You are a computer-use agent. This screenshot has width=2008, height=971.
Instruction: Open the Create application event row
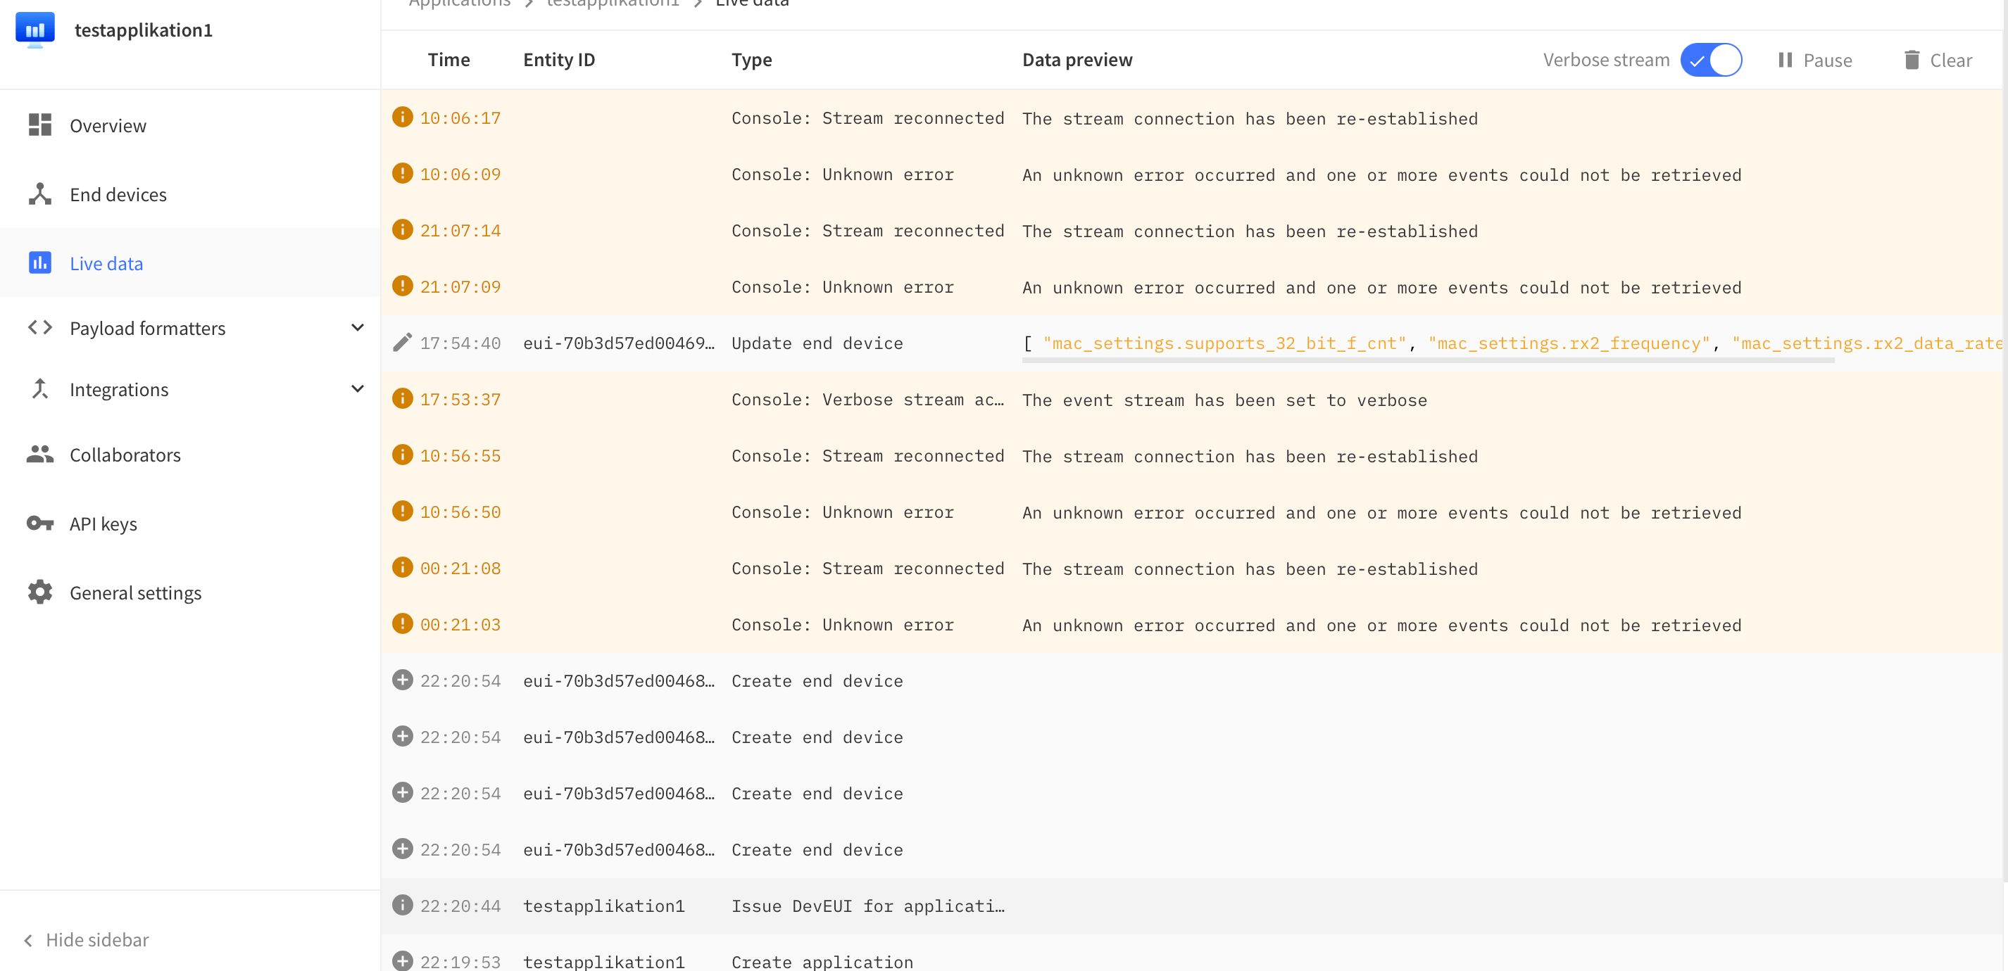tap(822, 962)
